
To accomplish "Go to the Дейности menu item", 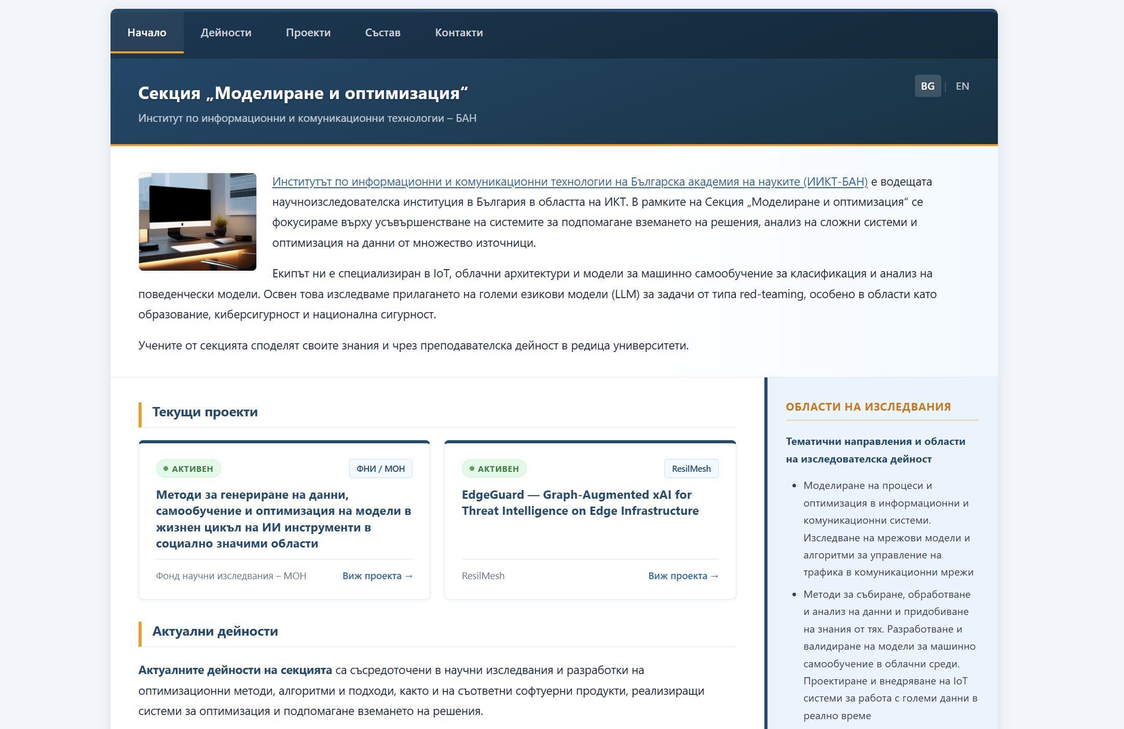I will click(226, 33).
